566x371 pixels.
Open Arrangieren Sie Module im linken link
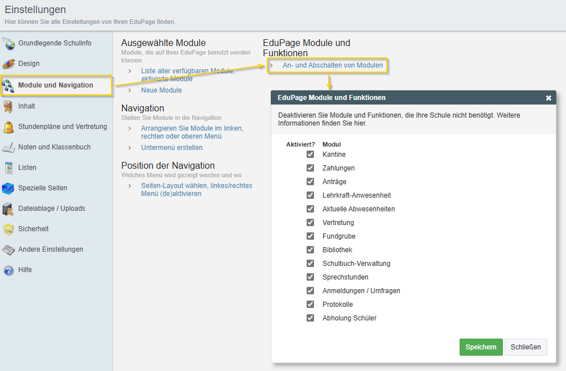(192, 132)
